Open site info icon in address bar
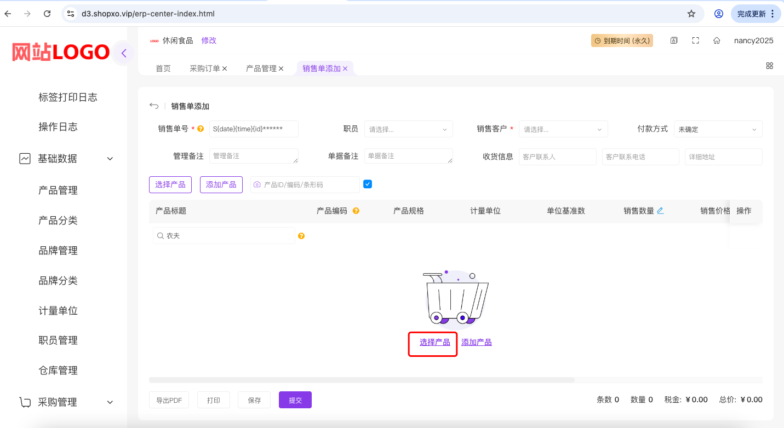 [x=70, y=14]
